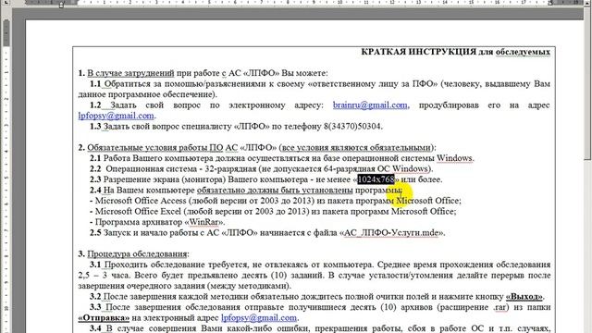Click the word "Windows" ending paragraph 2.1
This screenshot has width=592, height=333.
point(454,158)
